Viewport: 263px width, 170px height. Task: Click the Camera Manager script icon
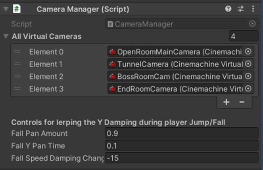[x=17, y=9]
